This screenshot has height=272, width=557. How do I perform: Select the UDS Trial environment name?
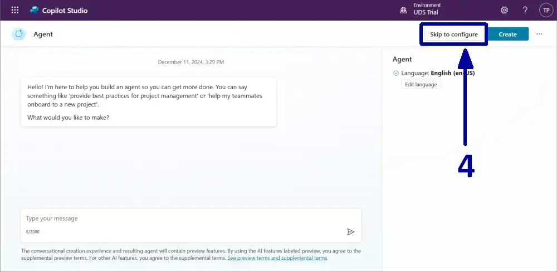coord(426,12)
